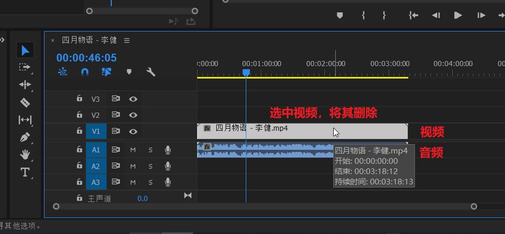Viewport: 505px width, 234px height.
Task: Lock audio track A2
Action: click(x=80, y=165)
